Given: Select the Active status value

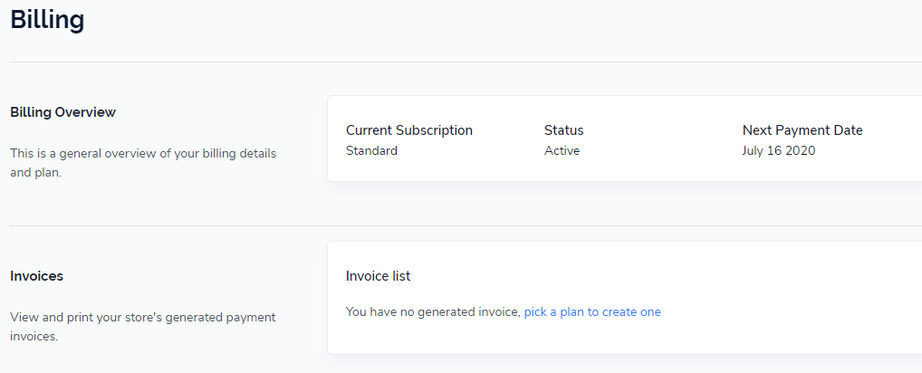Looking at the screenshot, I should click(562, 151).
